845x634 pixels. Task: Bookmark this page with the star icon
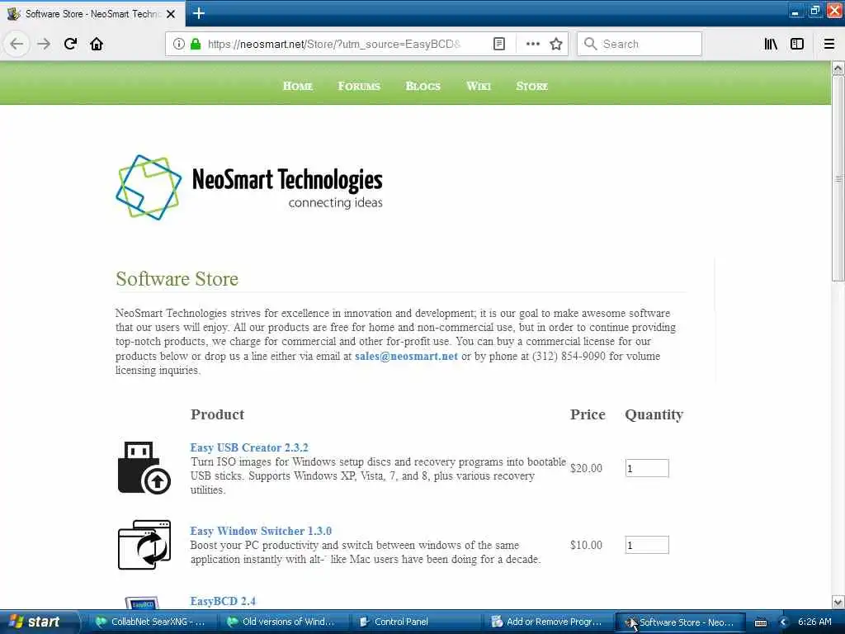tap(556, 45)
